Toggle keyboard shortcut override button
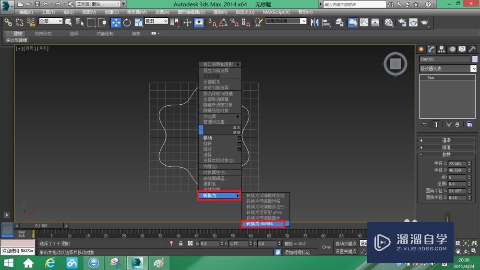Image resolution: width=480 pixels, height=270 pixels. (199, 23)
